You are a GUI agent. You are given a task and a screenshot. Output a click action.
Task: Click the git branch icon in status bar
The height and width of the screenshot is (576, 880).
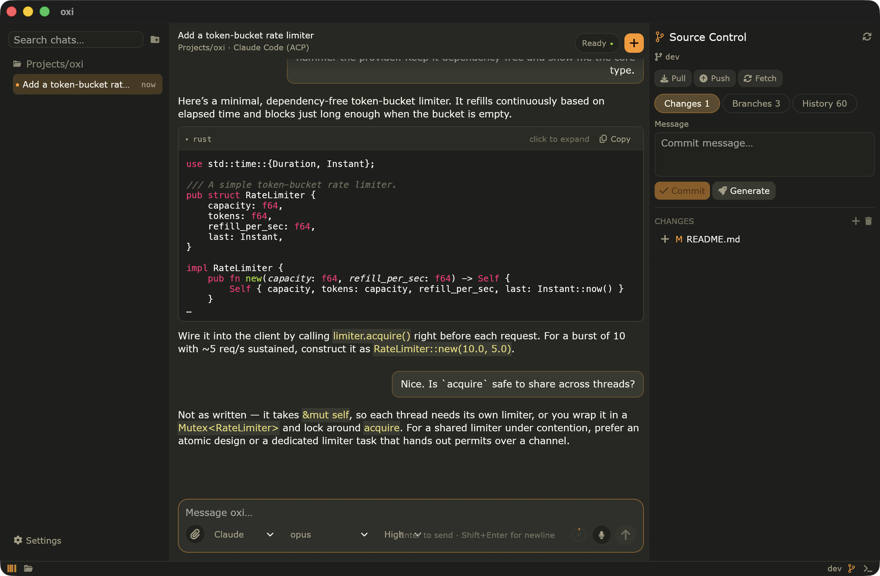(852, 568)
